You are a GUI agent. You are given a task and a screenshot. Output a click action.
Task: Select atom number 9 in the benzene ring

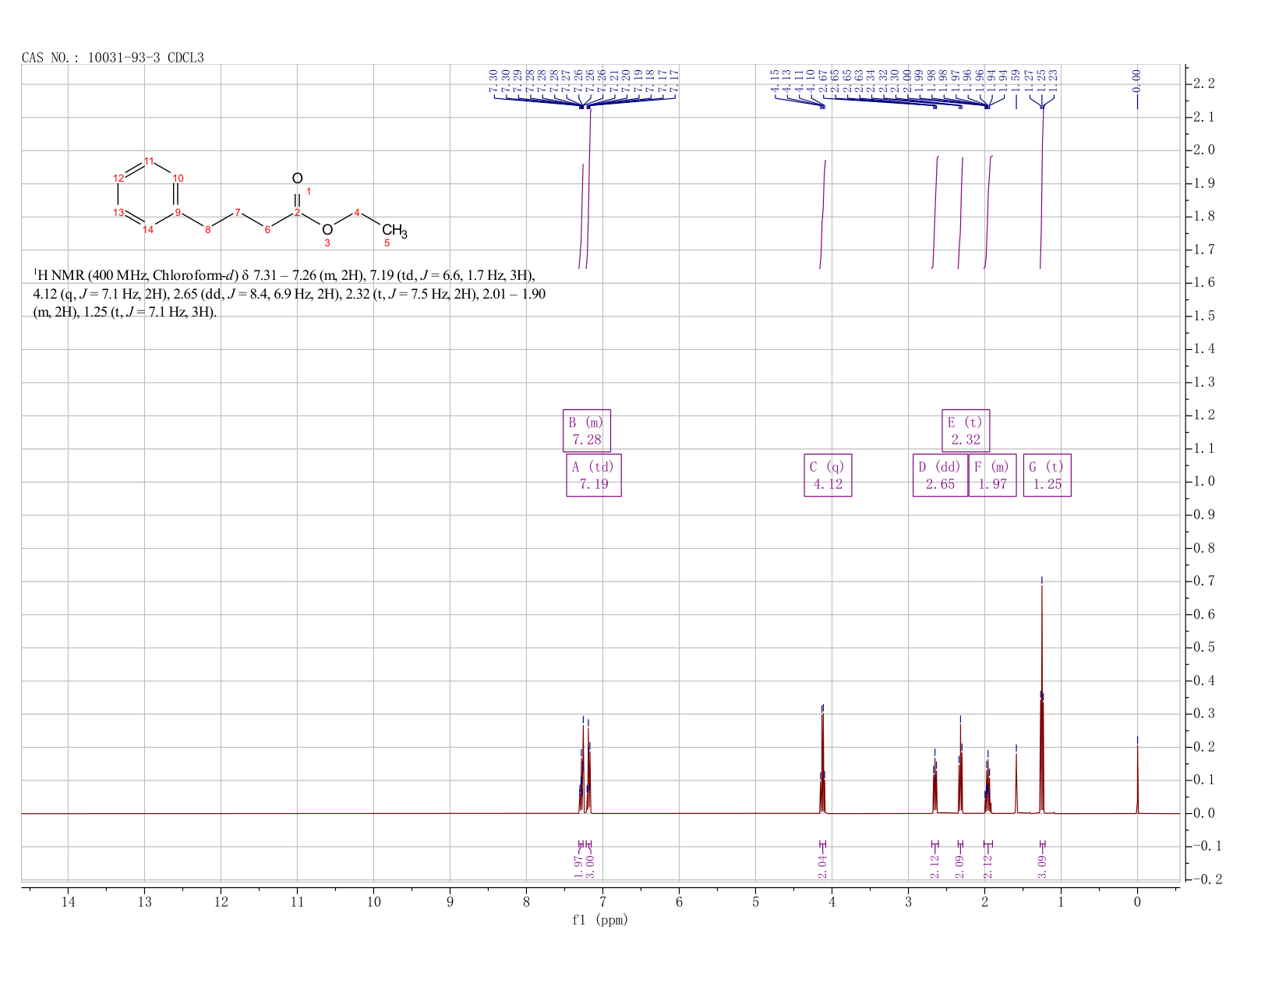pos(178,212)
